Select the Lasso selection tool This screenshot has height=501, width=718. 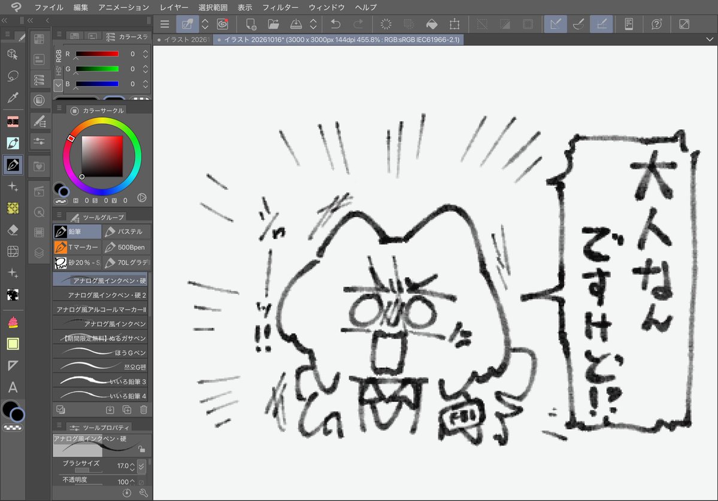coord(13,76)
